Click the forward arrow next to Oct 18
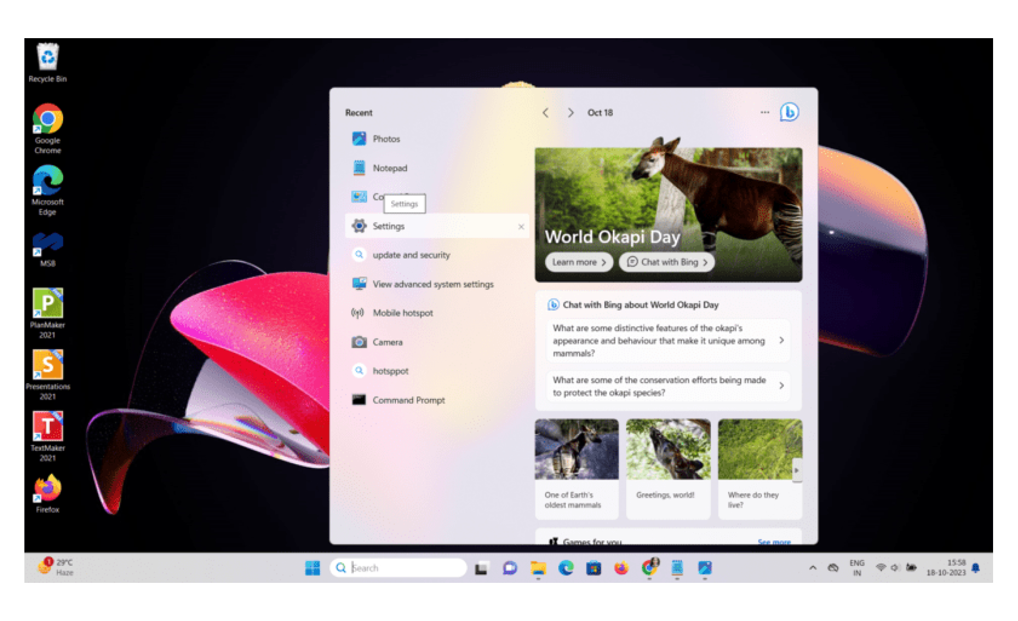The height and width of the screenshot is (621, 1018). pyautogui.click(x=571, y=112)
